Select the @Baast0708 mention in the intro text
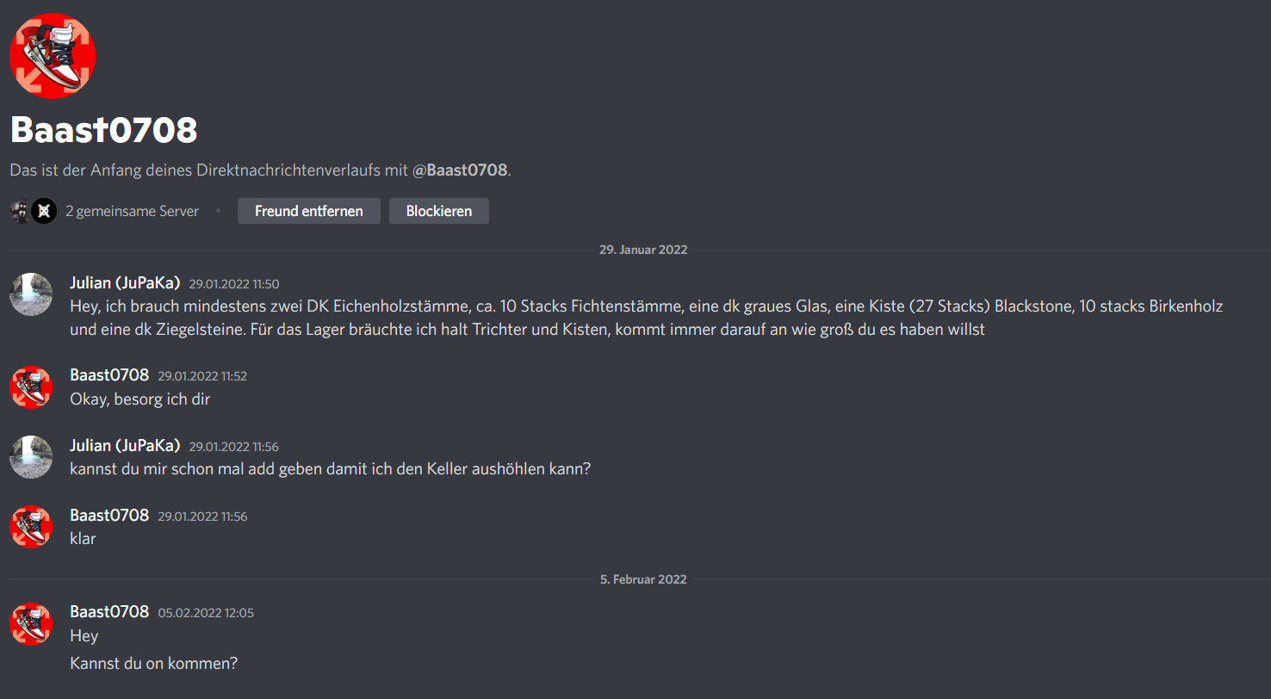 [460, 170]
